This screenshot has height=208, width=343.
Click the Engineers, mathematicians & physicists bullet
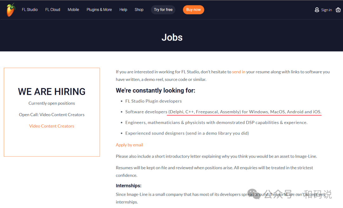coord(216,123)
